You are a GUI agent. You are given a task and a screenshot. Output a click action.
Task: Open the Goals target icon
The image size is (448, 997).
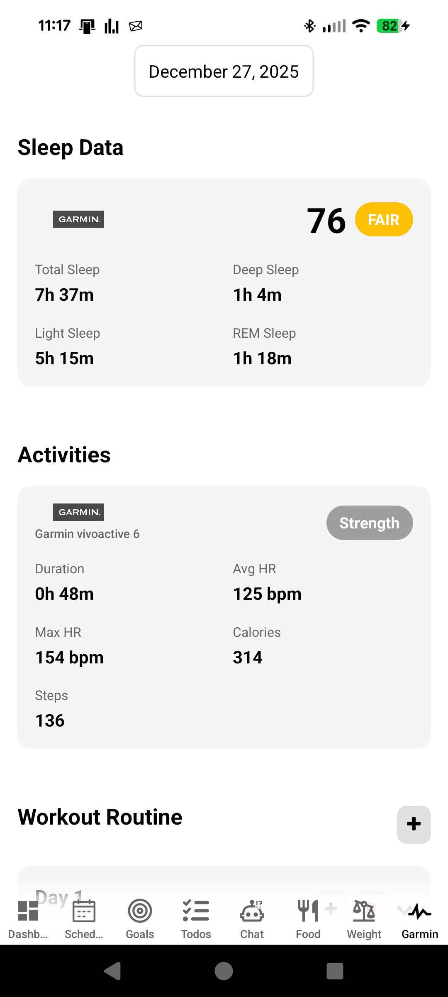(140, 911)
